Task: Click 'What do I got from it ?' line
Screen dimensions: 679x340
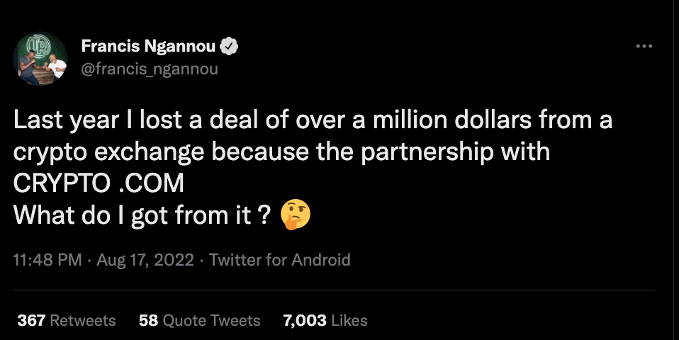Action: coord(142,215)
